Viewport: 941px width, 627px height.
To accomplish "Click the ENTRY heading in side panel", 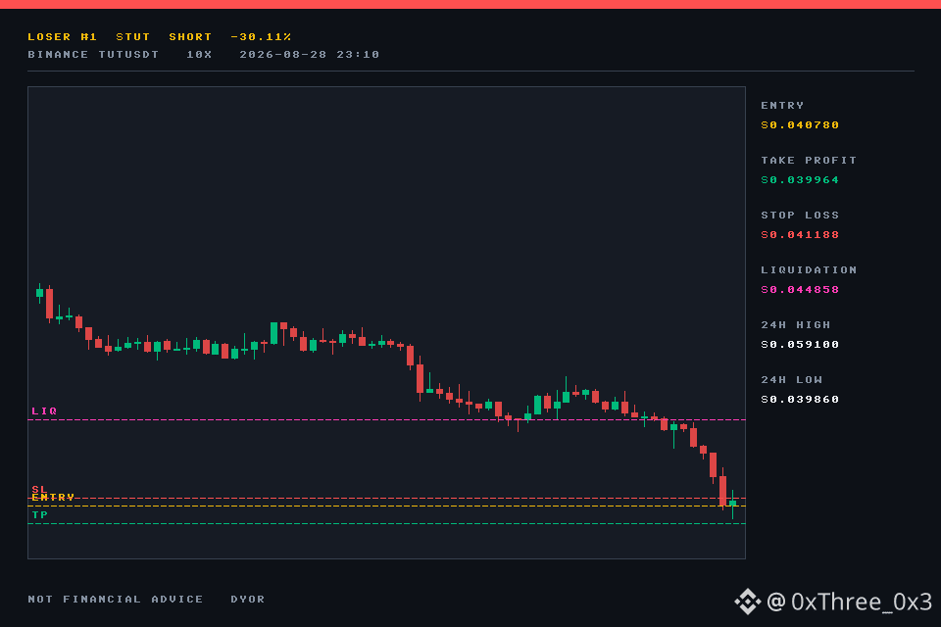I will [x=782, y=106].
